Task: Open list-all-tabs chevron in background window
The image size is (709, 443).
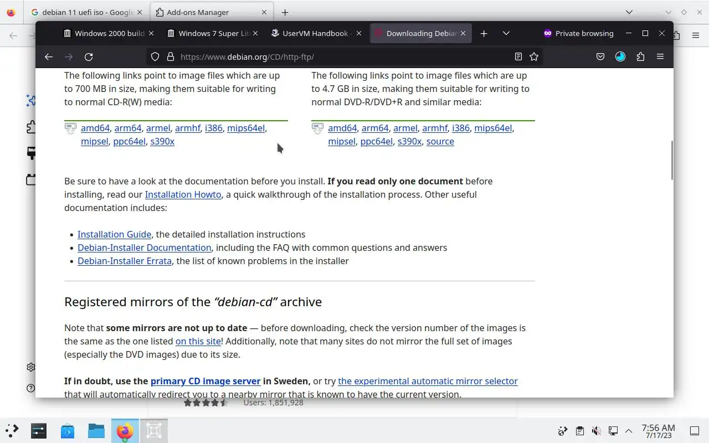Action: click(629, 12)
